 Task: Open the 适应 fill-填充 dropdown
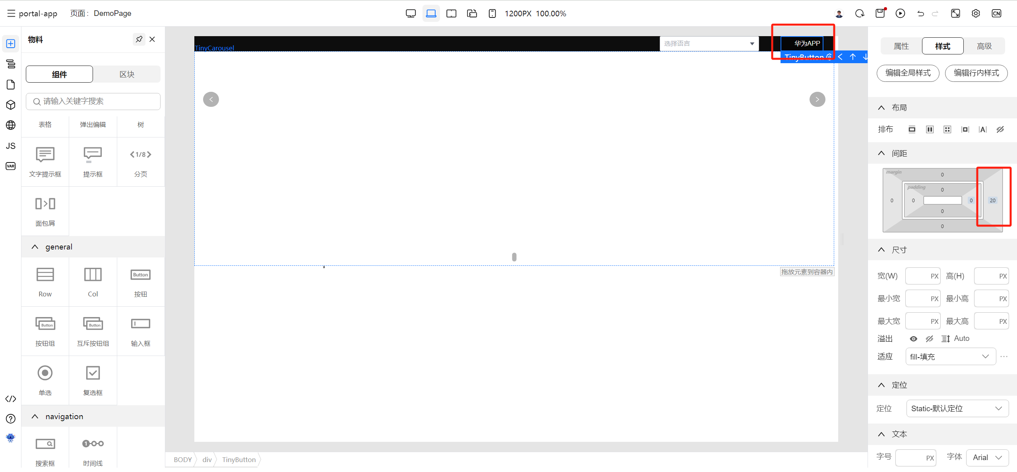pos(950,356)
